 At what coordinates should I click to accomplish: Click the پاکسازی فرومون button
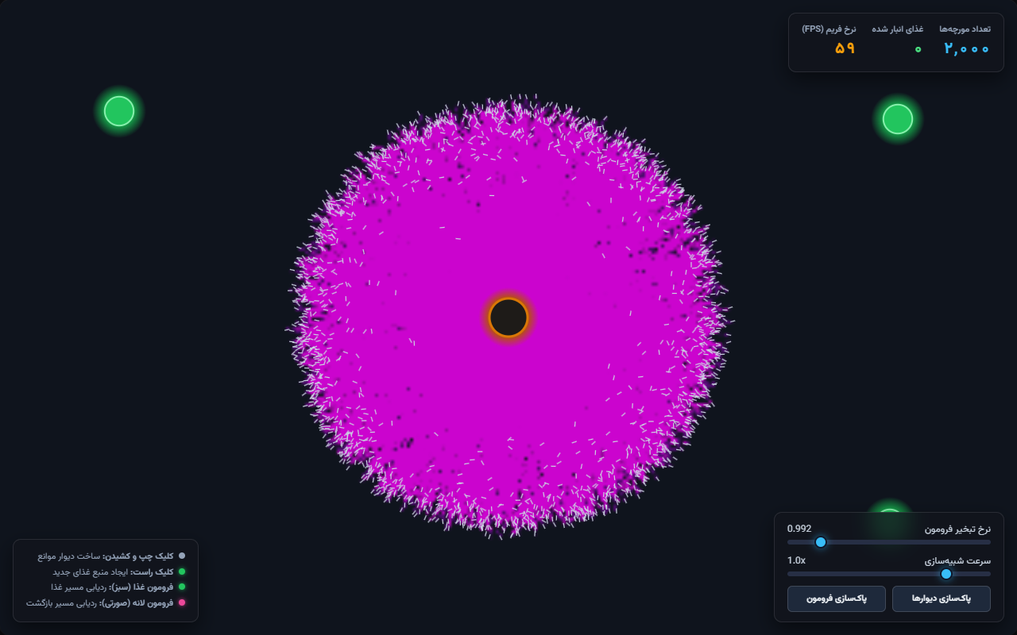837,598
